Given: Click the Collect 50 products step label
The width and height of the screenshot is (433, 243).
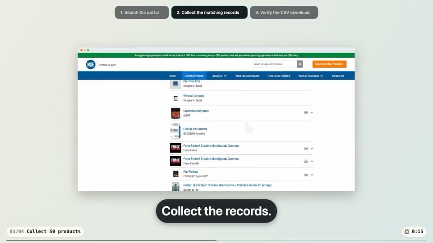Looking at the screenshot, I should coord(54,231).
